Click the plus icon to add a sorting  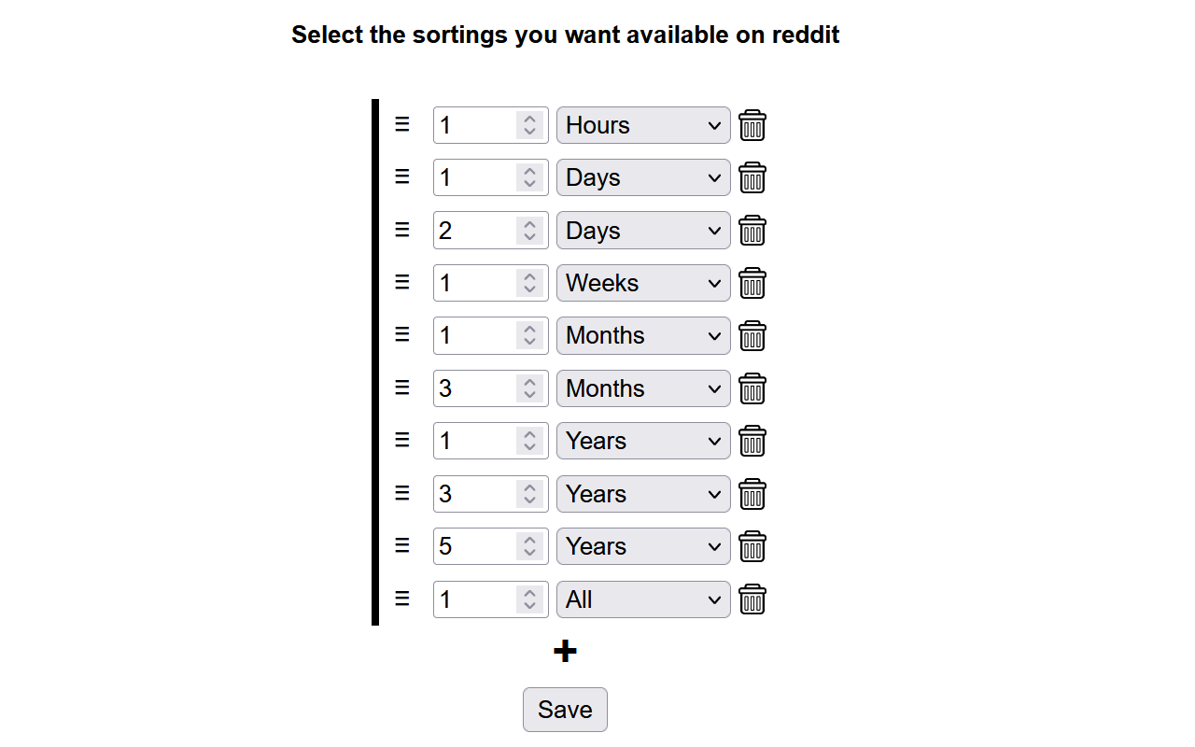point(565,652)
